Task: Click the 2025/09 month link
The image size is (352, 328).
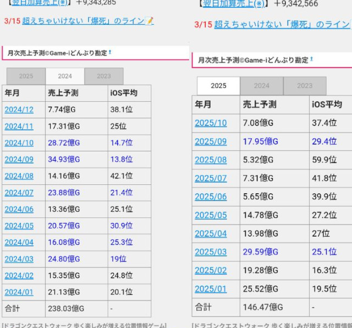Action: (x=210, y=141)
